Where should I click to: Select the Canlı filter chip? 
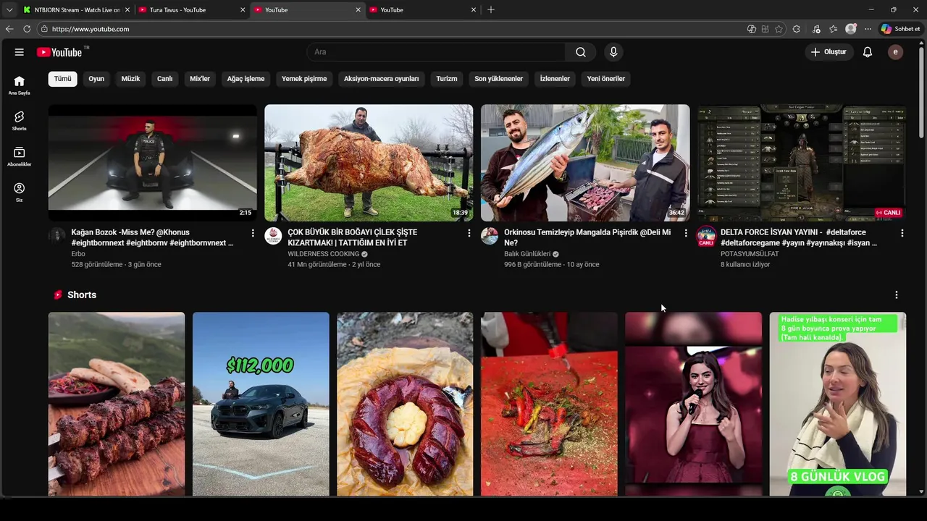tap(165, 79)
